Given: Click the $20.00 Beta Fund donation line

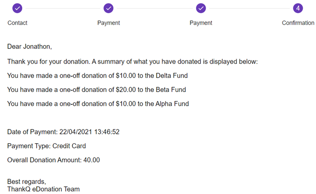Looking at the screenshot, I should 97,90.
